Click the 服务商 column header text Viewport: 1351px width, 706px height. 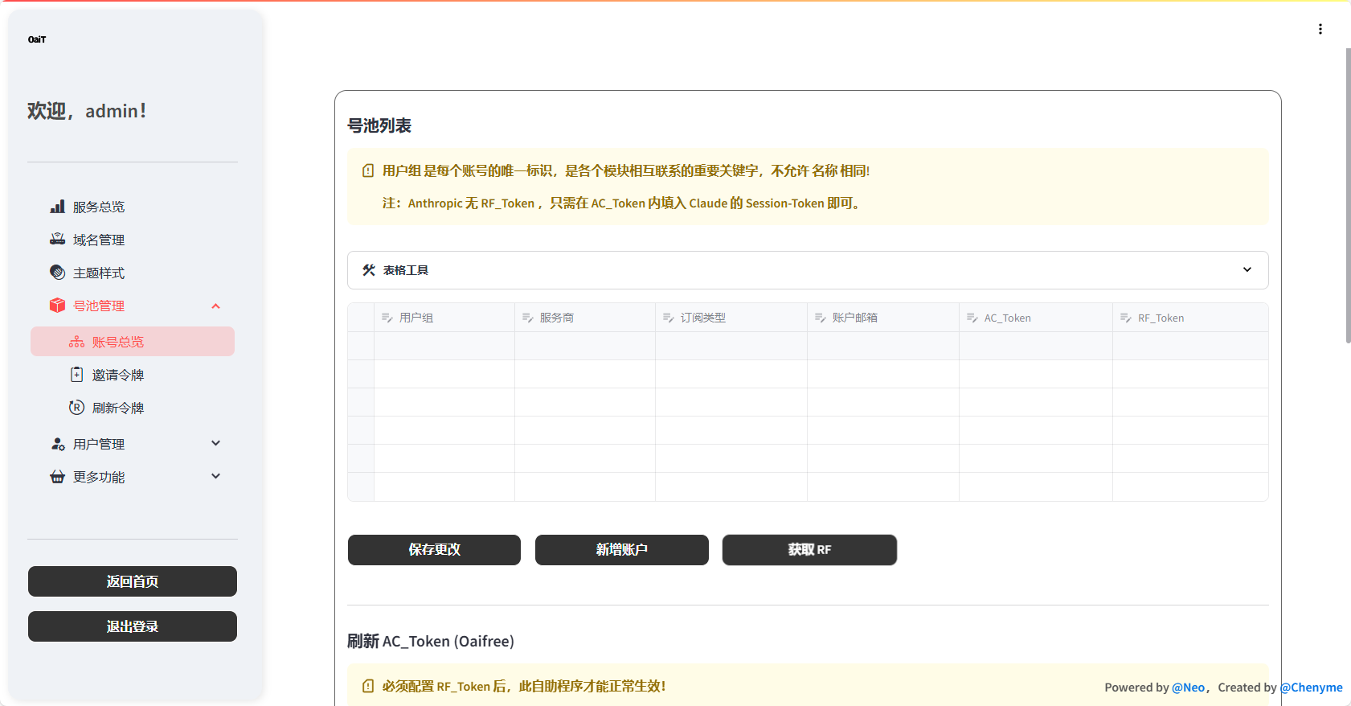click(557, 318)
